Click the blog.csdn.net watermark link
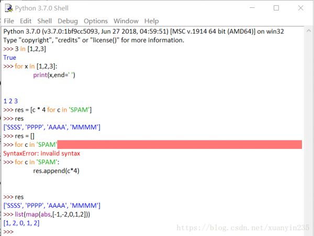This screenshot has width=314, height=236. (243, 227)
